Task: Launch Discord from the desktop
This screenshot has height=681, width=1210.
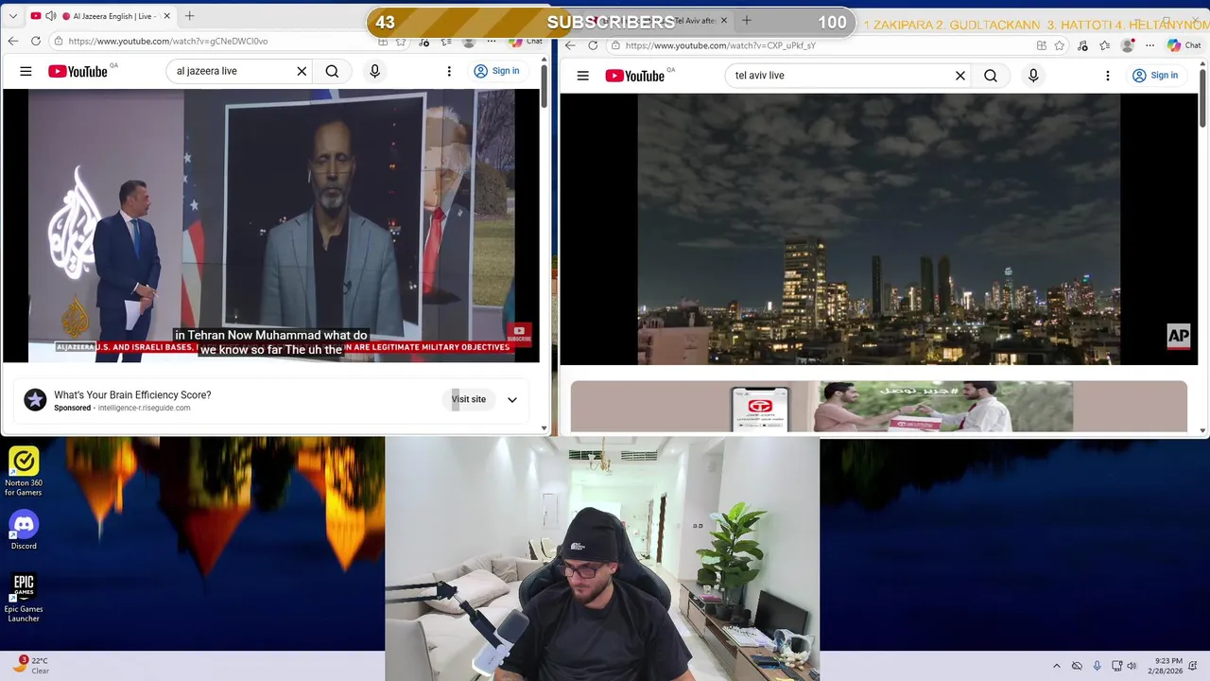Action: tap(24, 531)
